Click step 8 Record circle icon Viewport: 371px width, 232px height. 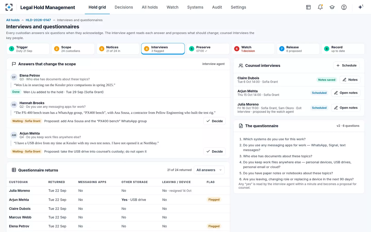click(x=327, y=49)
